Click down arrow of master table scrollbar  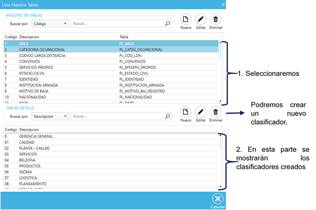[x=220, y=101]
